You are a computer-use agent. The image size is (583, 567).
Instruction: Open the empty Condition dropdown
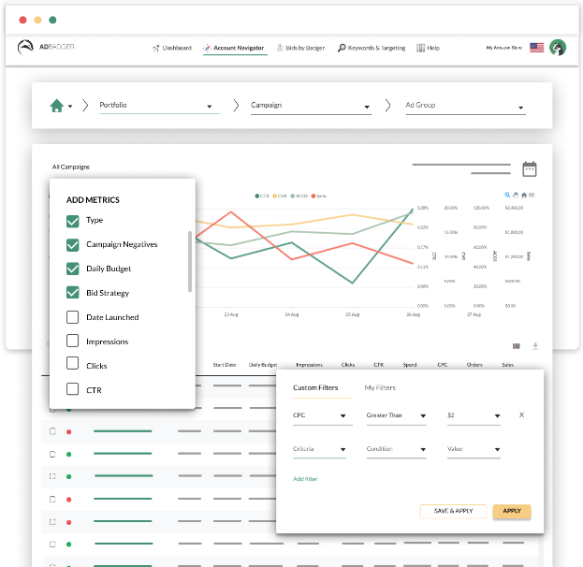[x=396, y=449]
